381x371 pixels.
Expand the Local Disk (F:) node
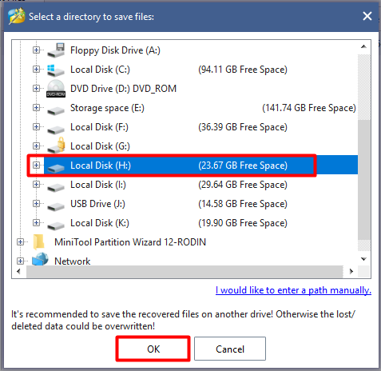[36, 127]
